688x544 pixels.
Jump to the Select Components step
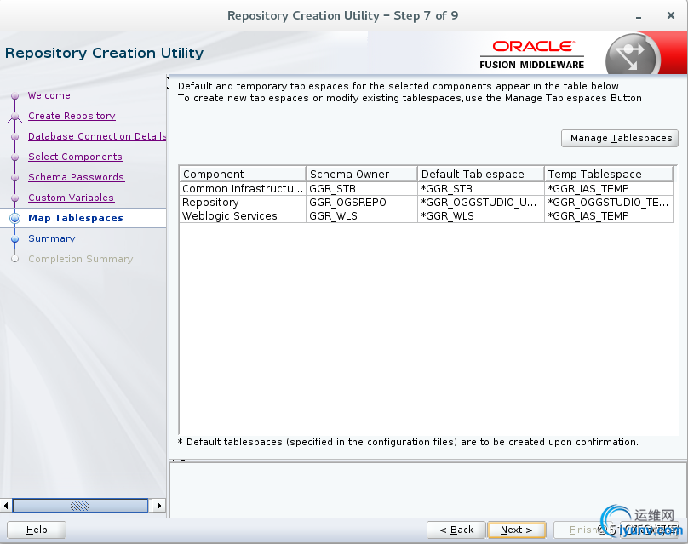tap(75, 157)
